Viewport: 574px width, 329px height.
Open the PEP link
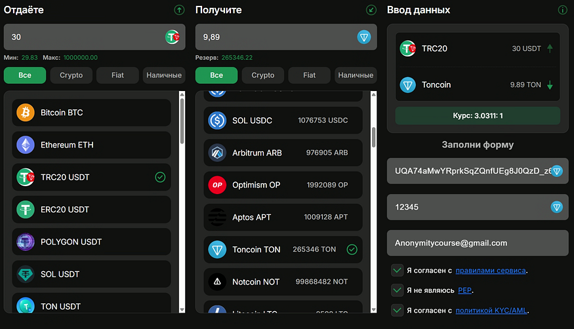click(464, 290)
